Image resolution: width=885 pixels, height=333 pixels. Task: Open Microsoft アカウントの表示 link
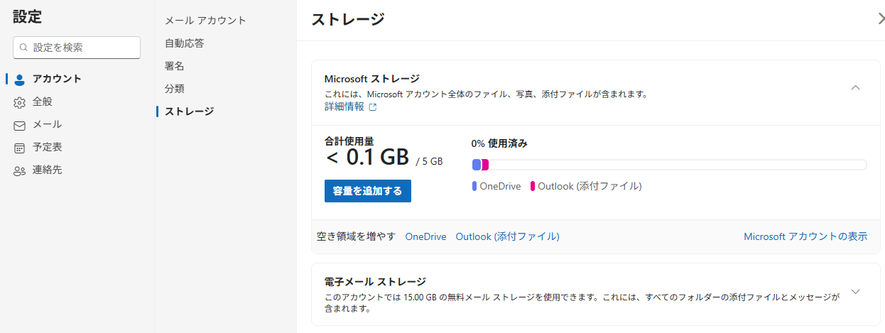click(x=805, y=236)
